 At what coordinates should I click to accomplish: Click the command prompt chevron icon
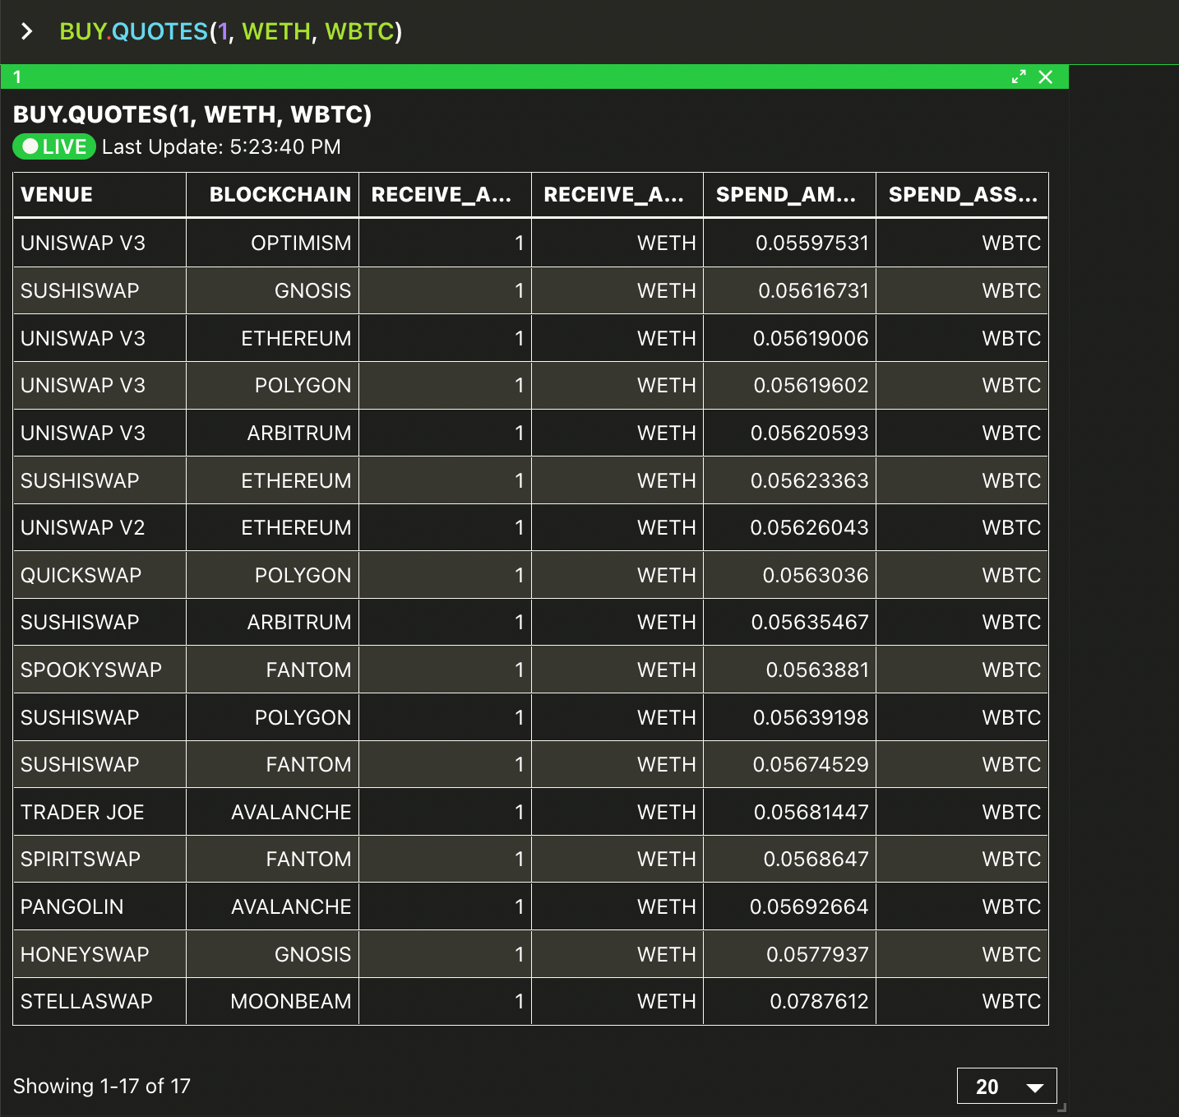27,31
